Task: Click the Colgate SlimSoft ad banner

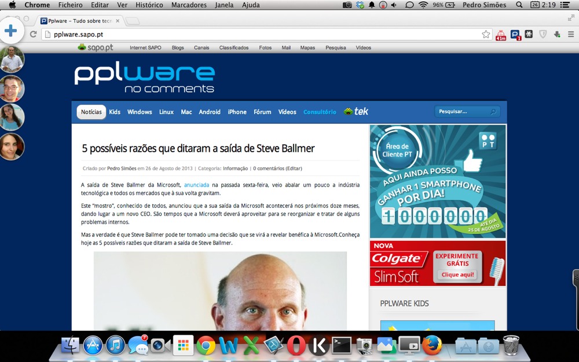Action: tap(438, 264)
